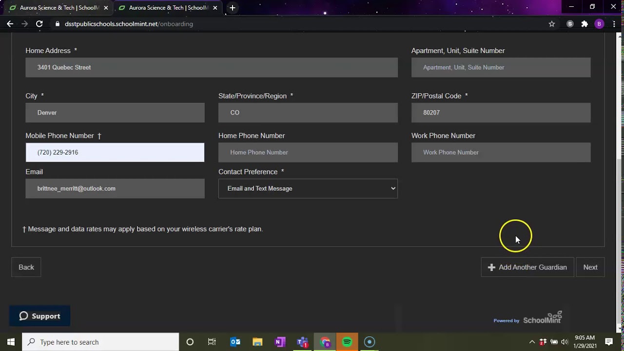Bookmark this page with star icon
Image resolution: width=624 pixels, height=351 pixels.
pos(552,24)
